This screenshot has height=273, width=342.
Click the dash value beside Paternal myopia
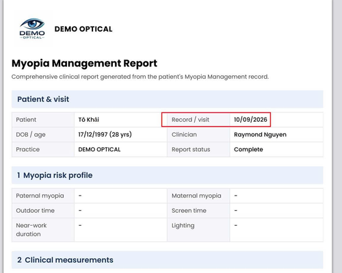coord(80,196)
